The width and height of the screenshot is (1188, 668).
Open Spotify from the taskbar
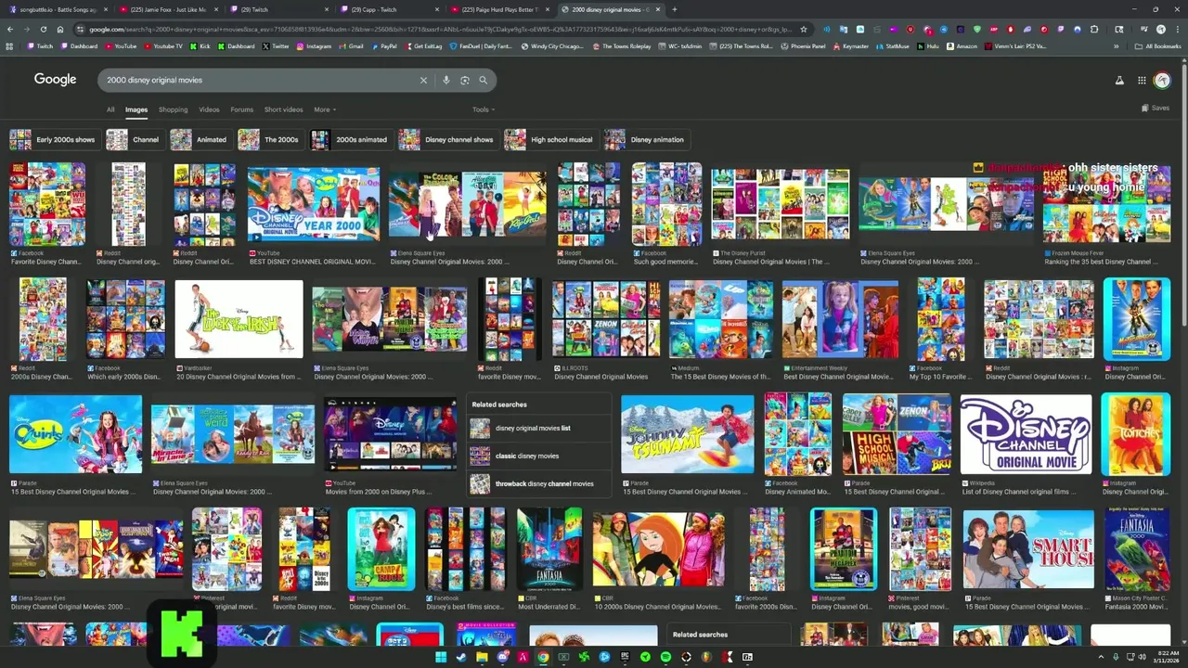click(665, 657)
